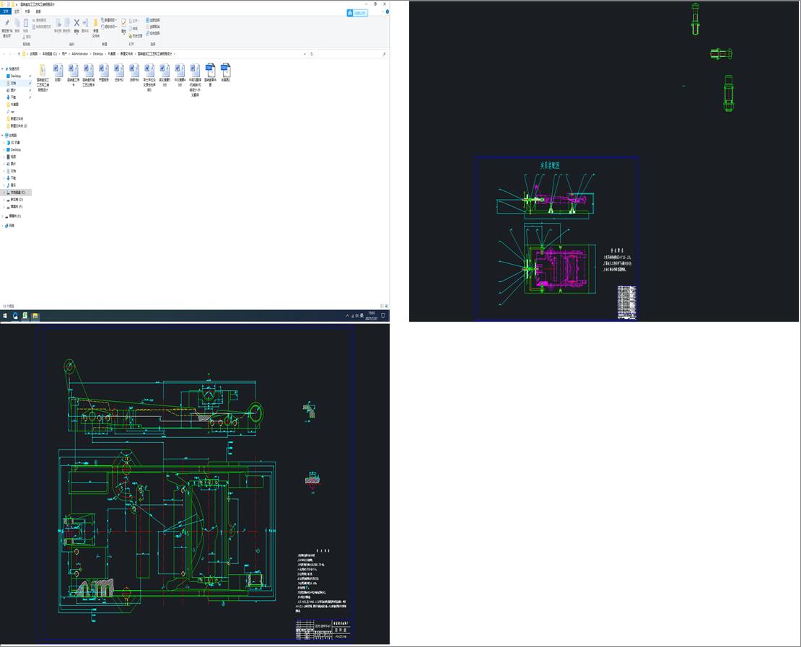This screenshot has width=801, height=647.
Task: Click the Forward navigation arrow in Explorer
Action: pos(11,53)
